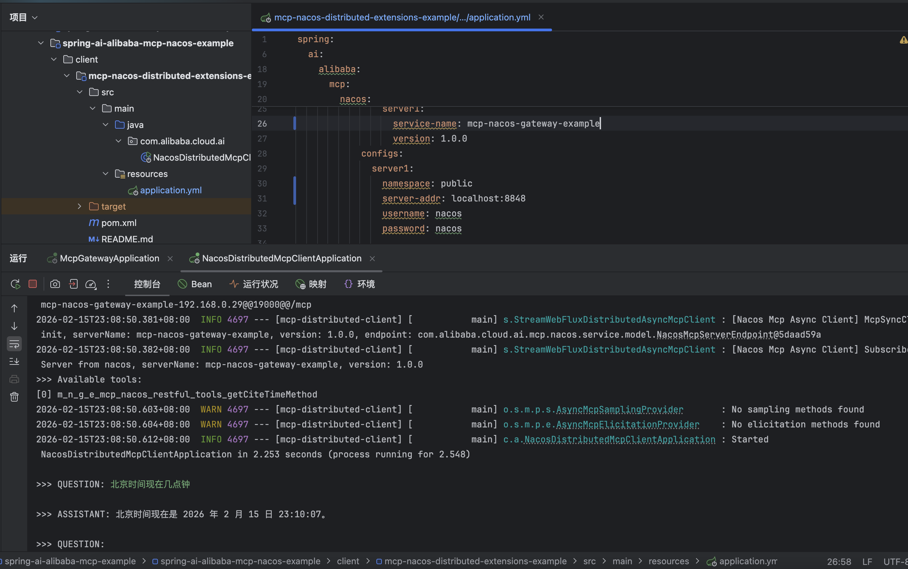908x569 pixels.
Task: Open the AsyncMcpElicitationProvider class link
Action: tap(627, 424)
